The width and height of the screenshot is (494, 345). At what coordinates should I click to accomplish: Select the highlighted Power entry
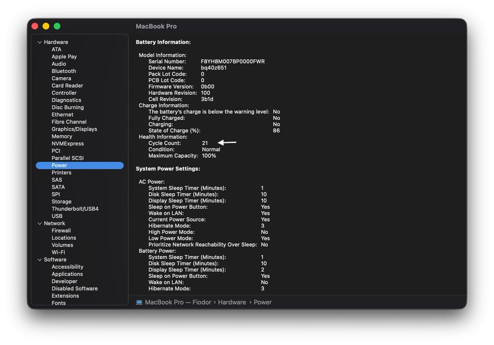click(x=80, y=165)
